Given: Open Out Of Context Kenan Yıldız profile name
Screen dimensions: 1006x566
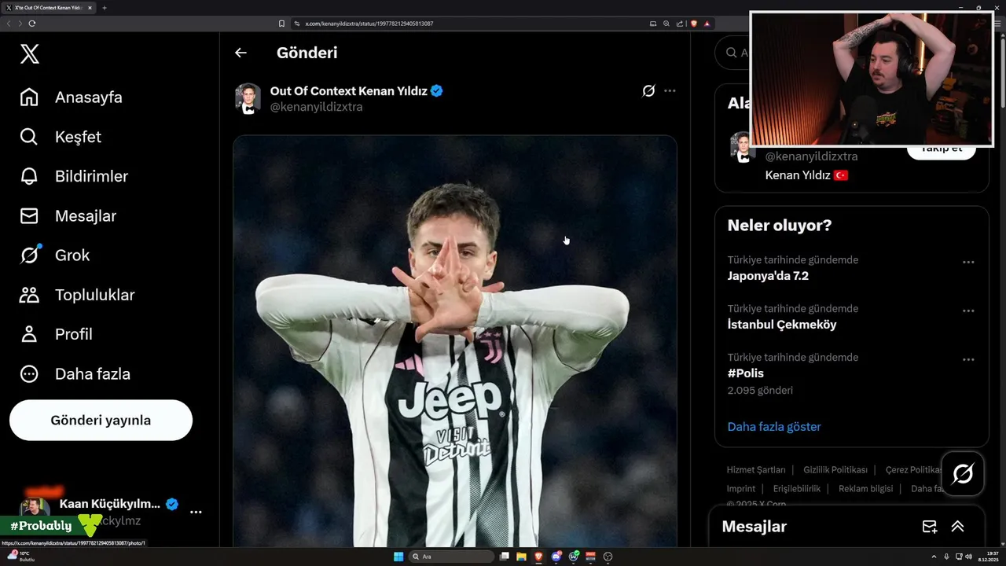Looking at the screenshot, I should click(x=349, y=90).
